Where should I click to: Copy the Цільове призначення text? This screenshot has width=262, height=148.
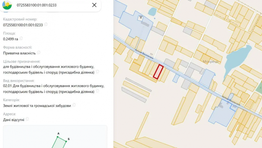tap(97, 72)
